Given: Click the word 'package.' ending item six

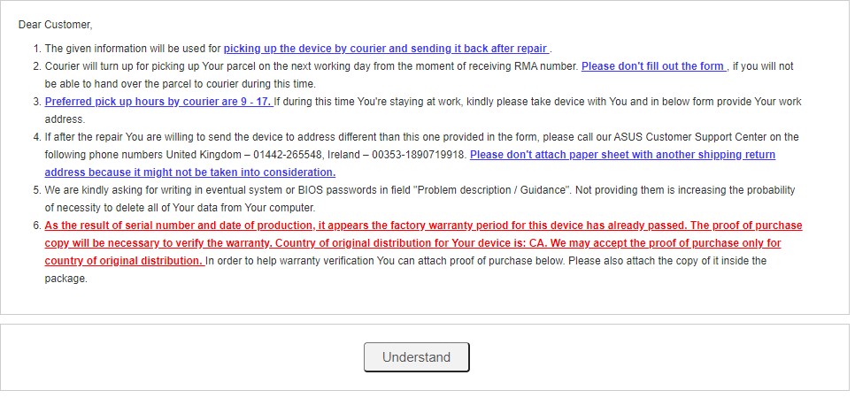Looking at the screenshot, I should (65, 279).
